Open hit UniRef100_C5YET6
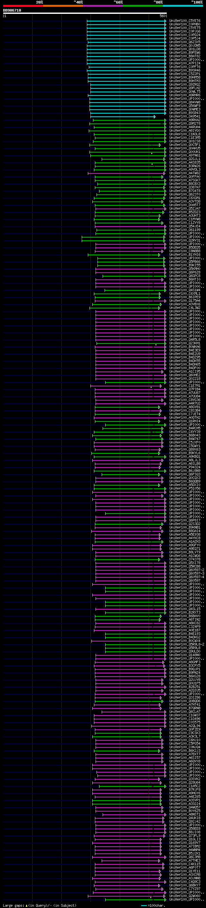 tap(185, 21)
